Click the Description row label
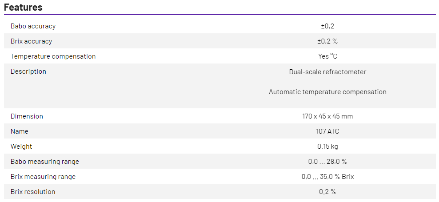This screenshot has width=439, height=202. (28, 71)
